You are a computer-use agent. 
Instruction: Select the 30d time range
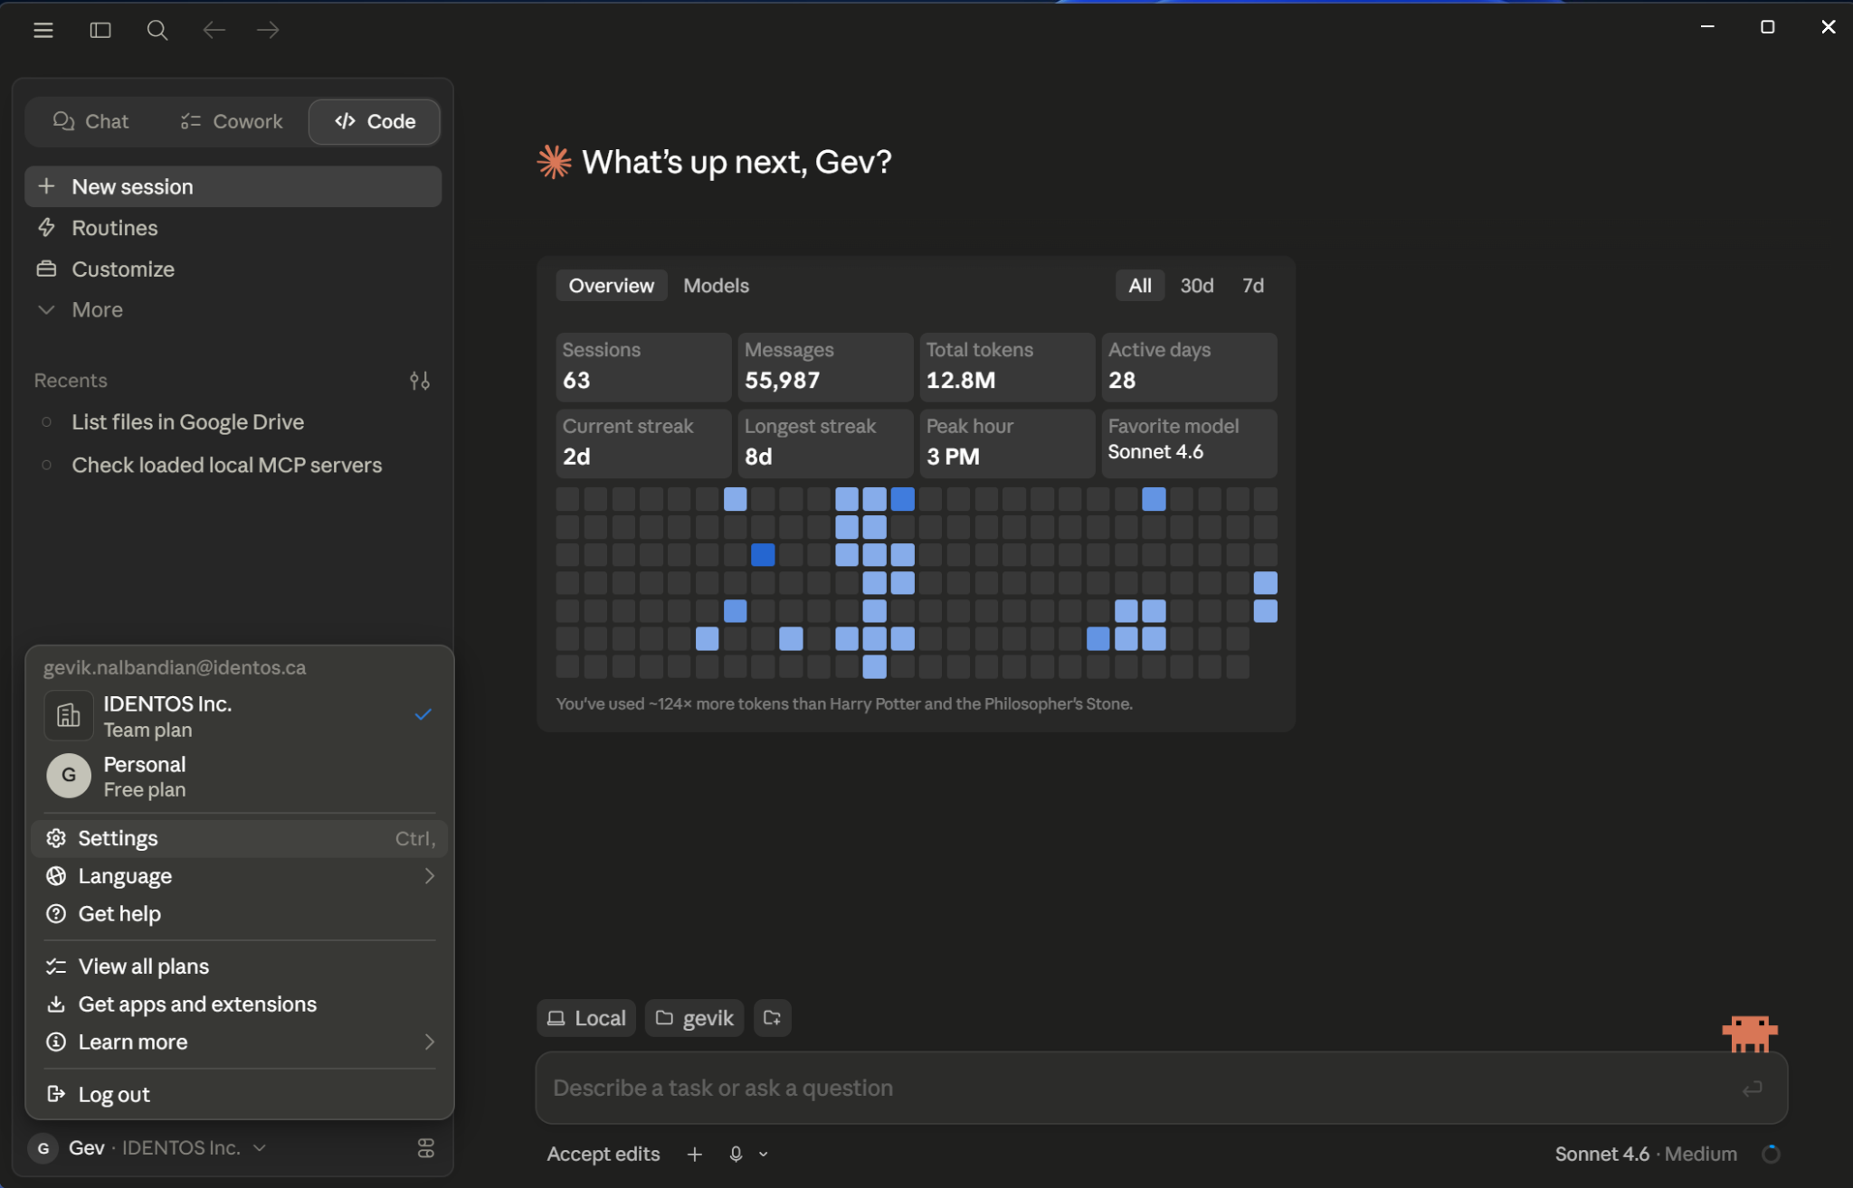point(1197,286)
